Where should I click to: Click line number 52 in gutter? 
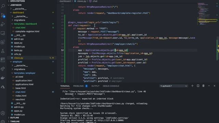[62, 50]
